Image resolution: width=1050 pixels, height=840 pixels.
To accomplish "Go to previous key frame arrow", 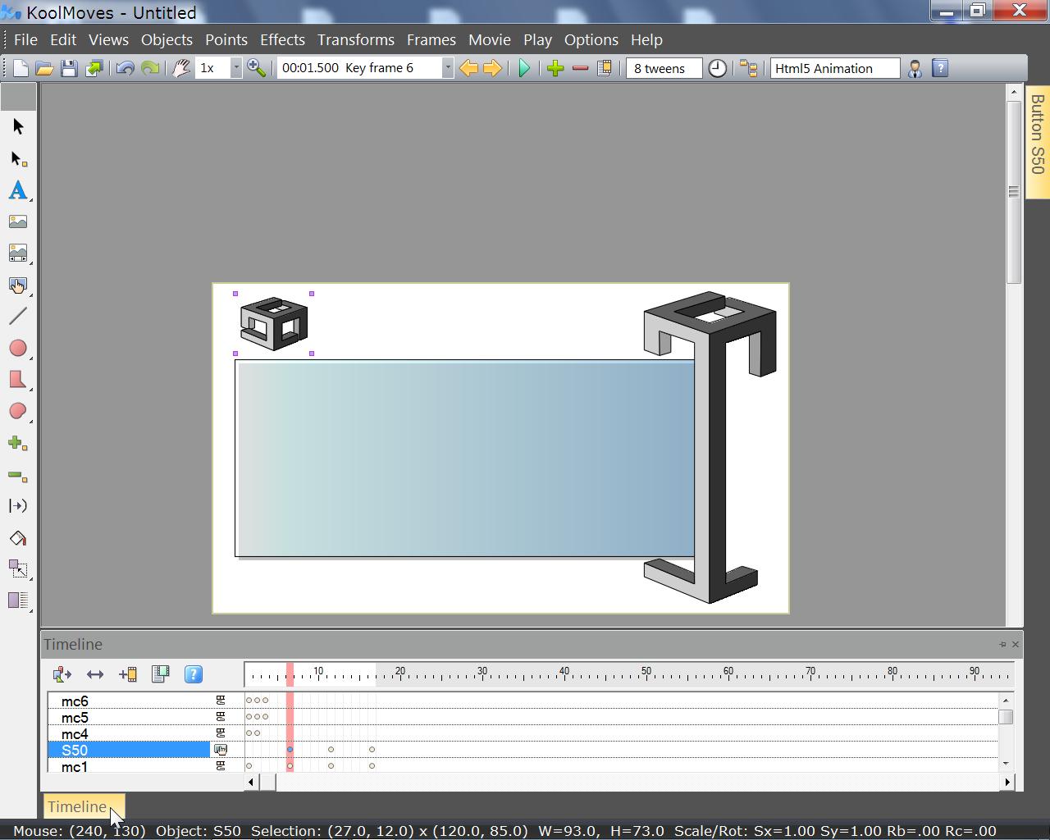I will tap(468, 68).
